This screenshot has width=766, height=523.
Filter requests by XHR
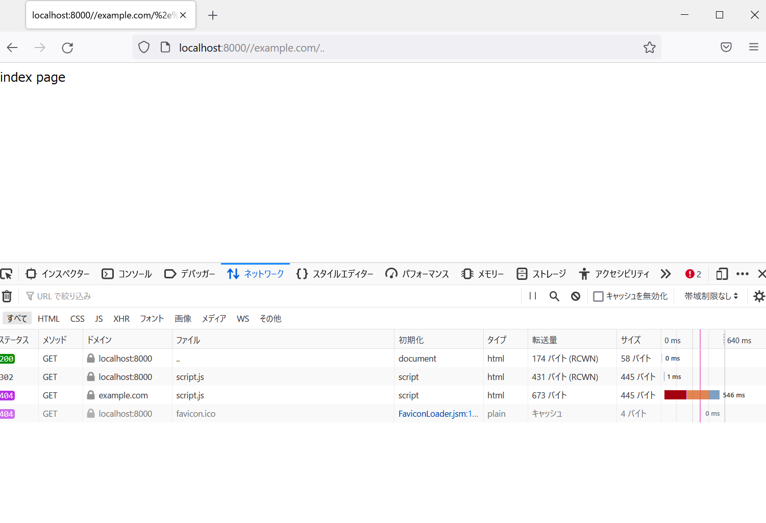click(121, 319)
